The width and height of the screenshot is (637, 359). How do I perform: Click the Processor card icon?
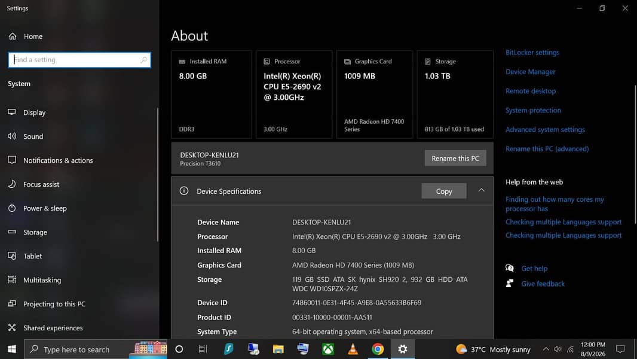tap(267, 62)
